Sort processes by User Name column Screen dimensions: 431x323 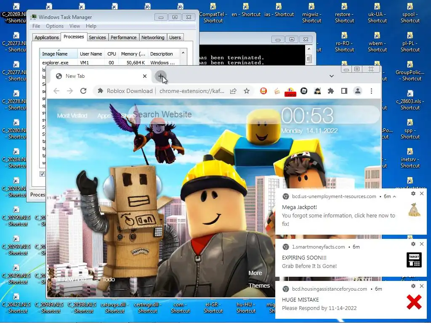point(91,54)
